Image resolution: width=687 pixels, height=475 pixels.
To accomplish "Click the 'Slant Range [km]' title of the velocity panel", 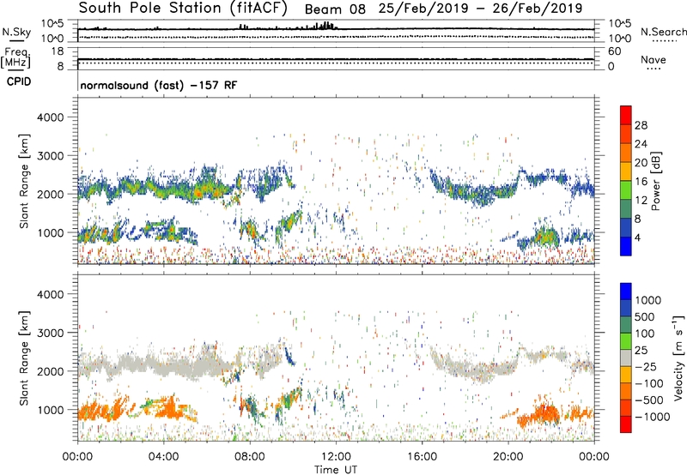I will (x=24, y=358).
